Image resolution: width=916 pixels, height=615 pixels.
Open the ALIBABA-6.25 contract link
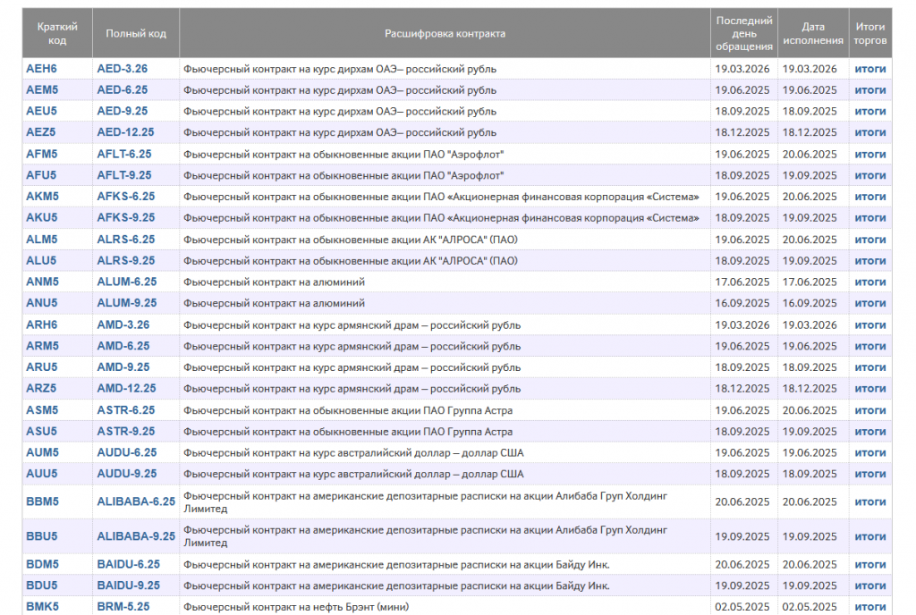[x=136, y=501]
